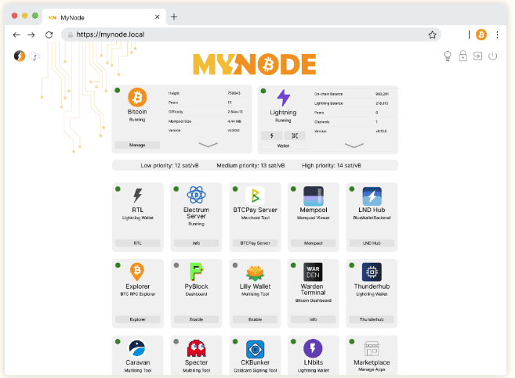This screenshot has width=515, height=378.
Task: Enable Lilly Wallet with its Enable button
Action: coord(255,319)
